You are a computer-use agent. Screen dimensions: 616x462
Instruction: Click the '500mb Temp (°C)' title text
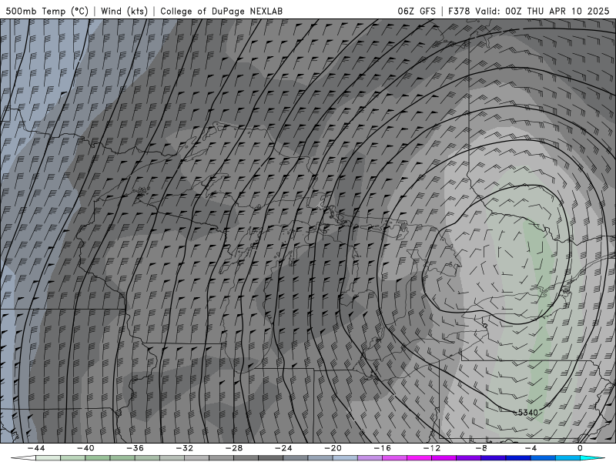tap(47, 11)
